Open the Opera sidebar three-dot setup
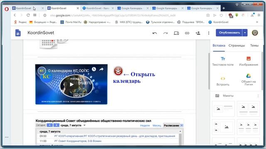The image size is (266, 149). pyautogui.click(x=7, y=137)
